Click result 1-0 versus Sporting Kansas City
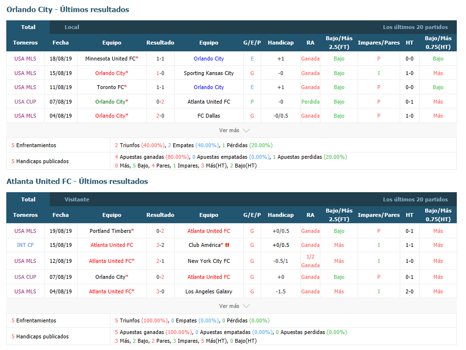The height and width of the screenshot is (350, 466). pyautogui.click(x=160, y=73)
